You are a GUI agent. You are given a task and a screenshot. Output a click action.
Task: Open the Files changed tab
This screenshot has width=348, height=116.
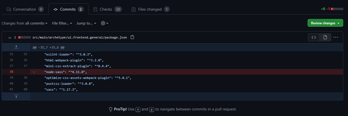click(150, 9)
